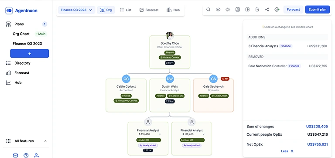
Task: Select the Gale Sachevich removal entry
Action: pos(287,66)
